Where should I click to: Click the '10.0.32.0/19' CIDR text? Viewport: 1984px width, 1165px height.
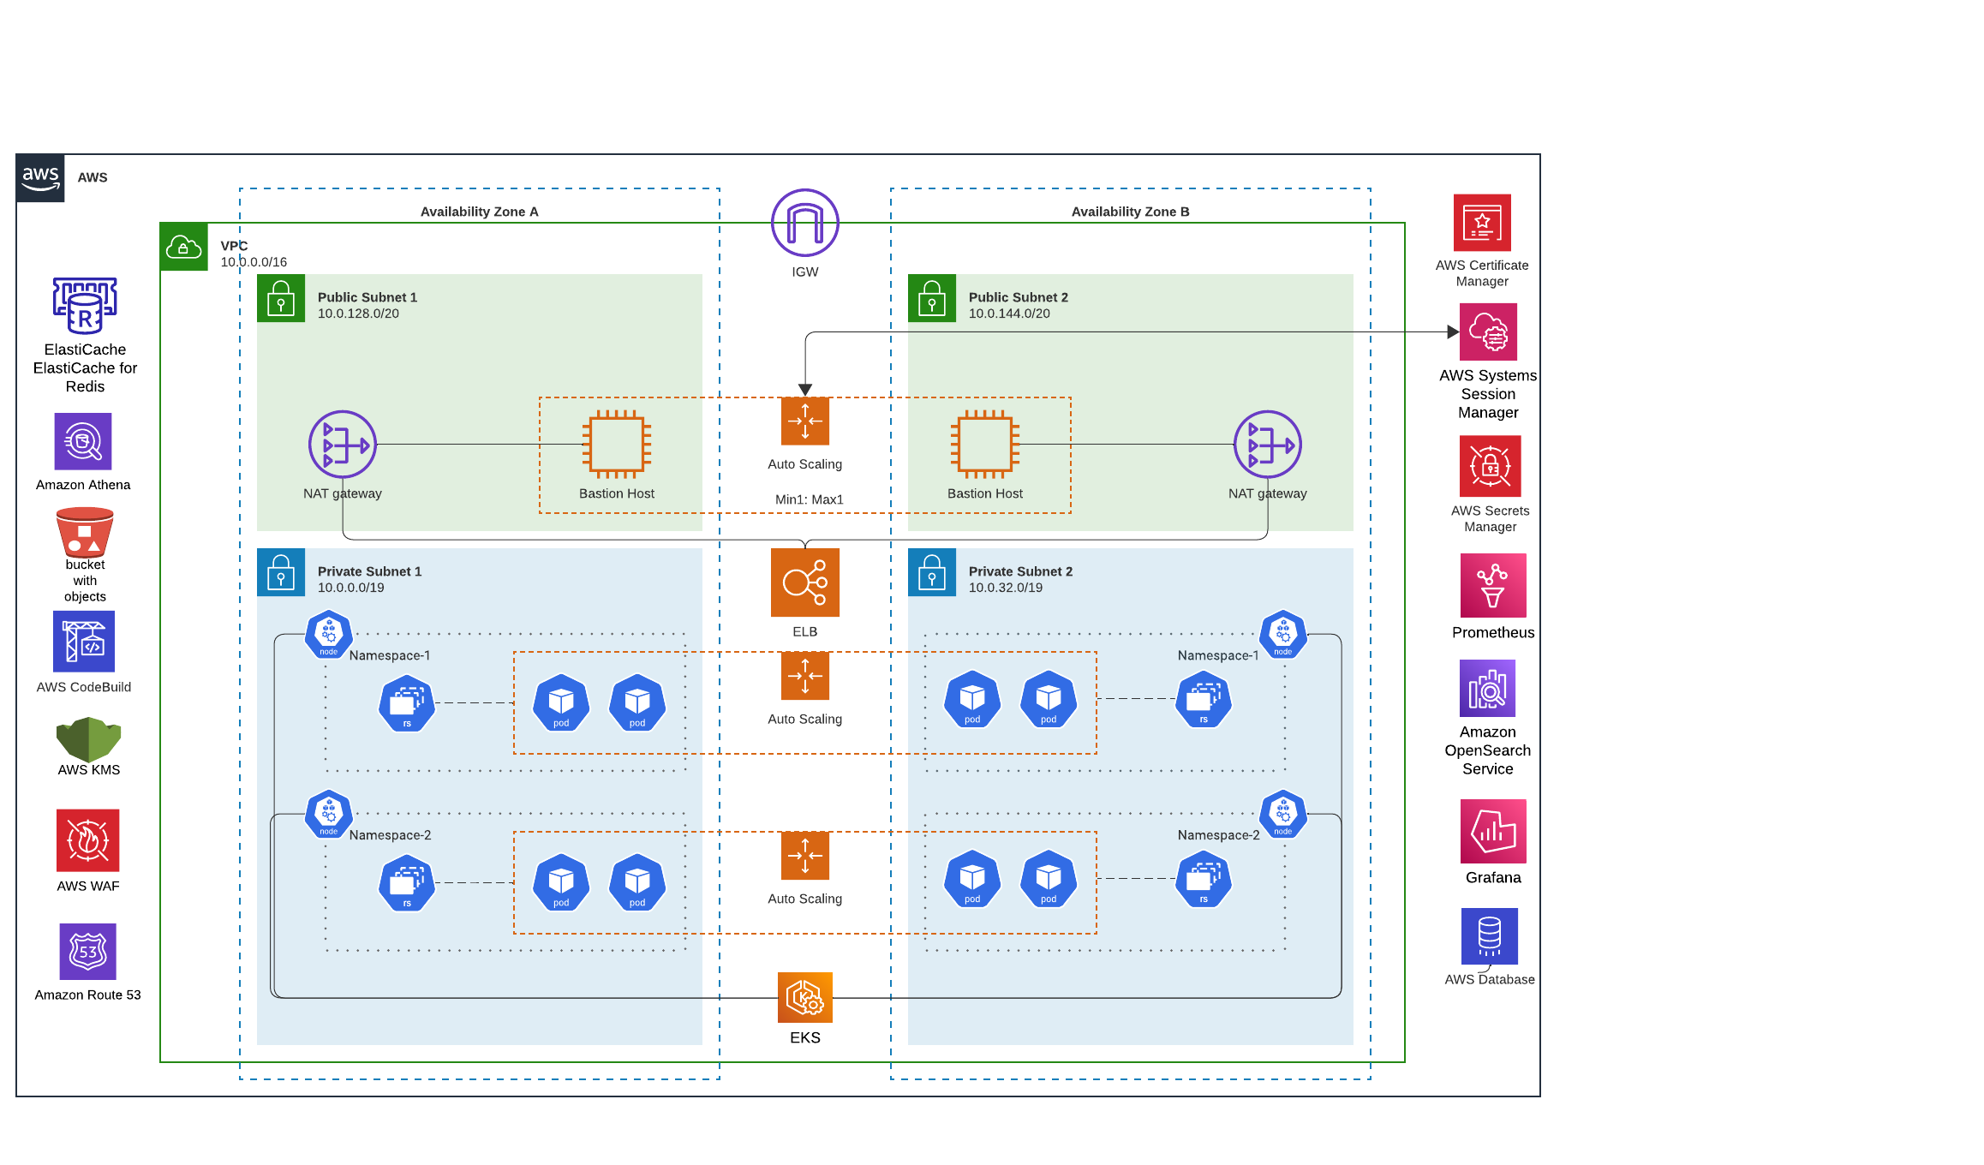[1006, 588]
